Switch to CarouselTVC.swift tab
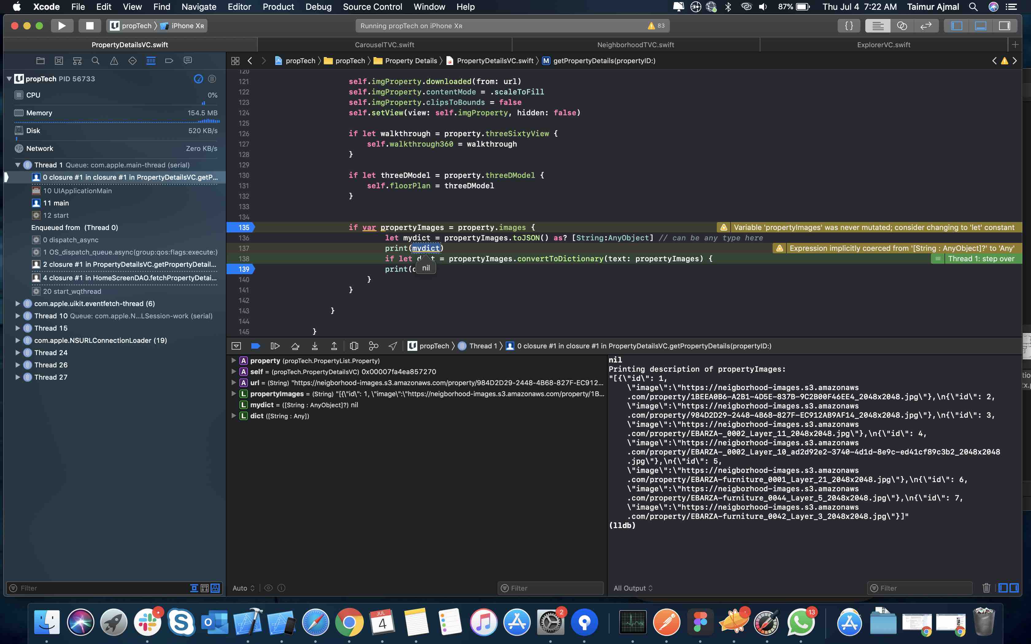 [384, 45]
